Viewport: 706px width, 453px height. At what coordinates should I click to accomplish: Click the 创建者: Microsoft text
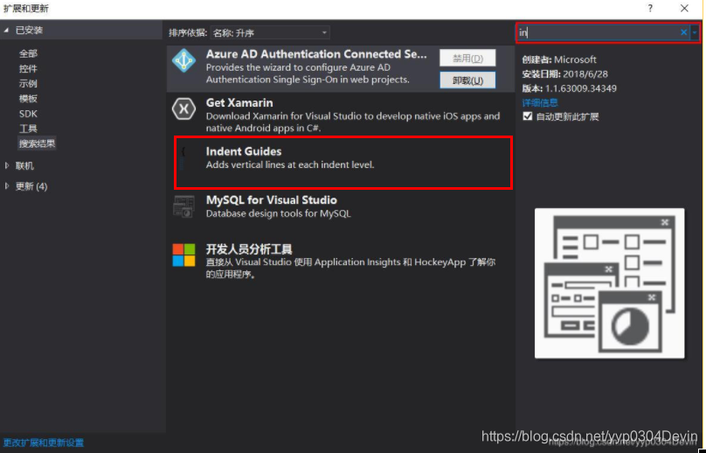558,59
